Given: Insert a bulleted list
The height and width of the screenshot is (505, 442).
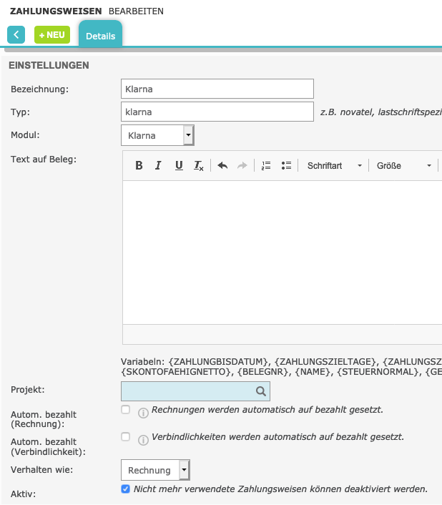Looking at the screenshot, I should (x=286, y=165).
